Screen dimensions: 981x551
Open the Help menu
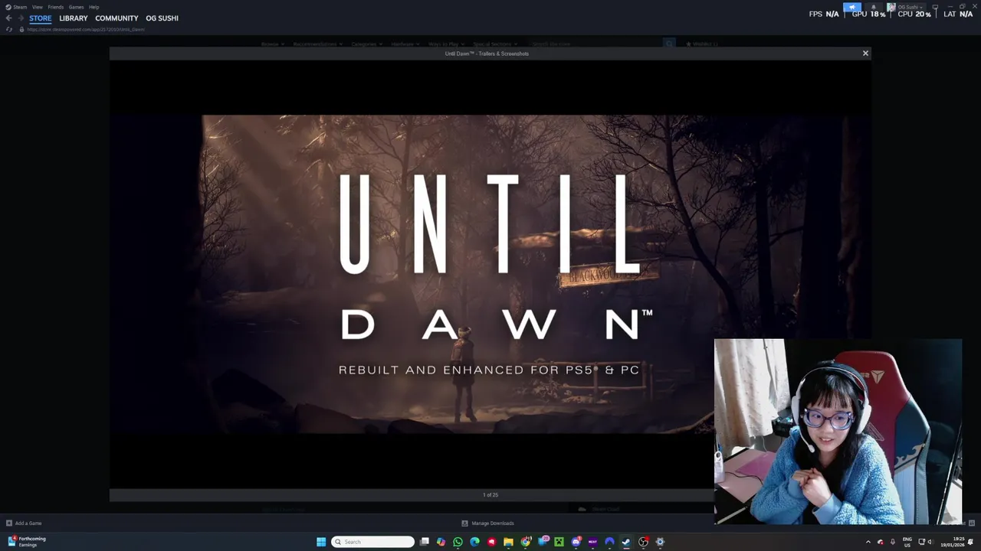[x=94, y=7]
